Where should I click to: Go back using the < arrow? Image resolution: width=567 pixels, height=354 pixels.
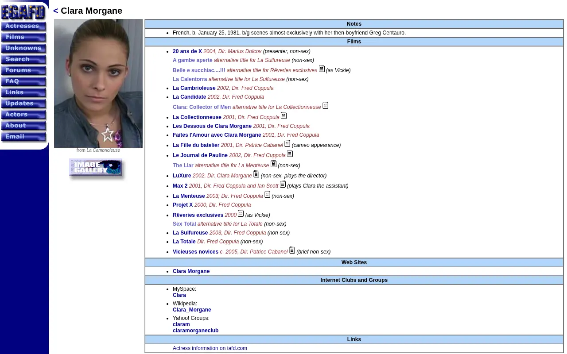tap(56, 11)
